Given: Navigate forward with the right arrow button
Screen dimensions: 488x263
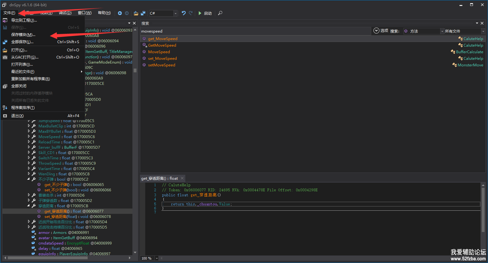Looking at the screenshot, I should coord(127,13).
